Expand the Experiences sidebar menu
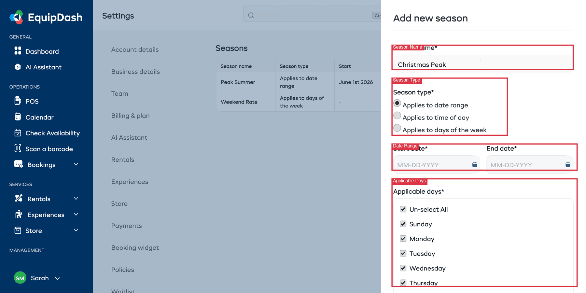586x293 pixels. pos(76,215)
